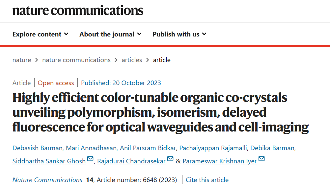Click the Cite this article link

207,180
